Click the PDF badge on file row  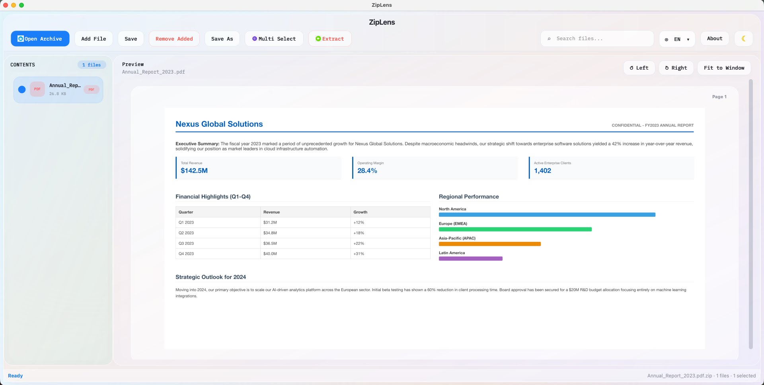[x=91, y=89]
